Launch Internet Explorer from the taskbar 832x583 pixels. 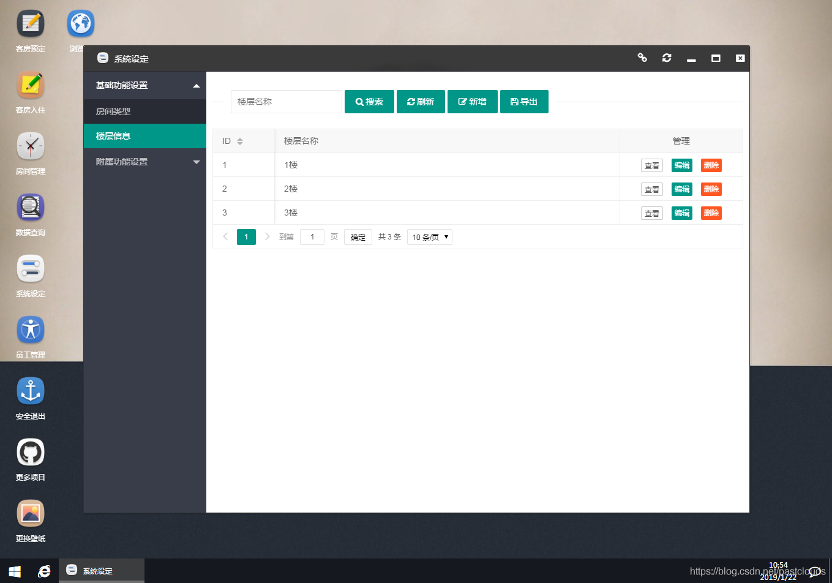tap(44, 571)
